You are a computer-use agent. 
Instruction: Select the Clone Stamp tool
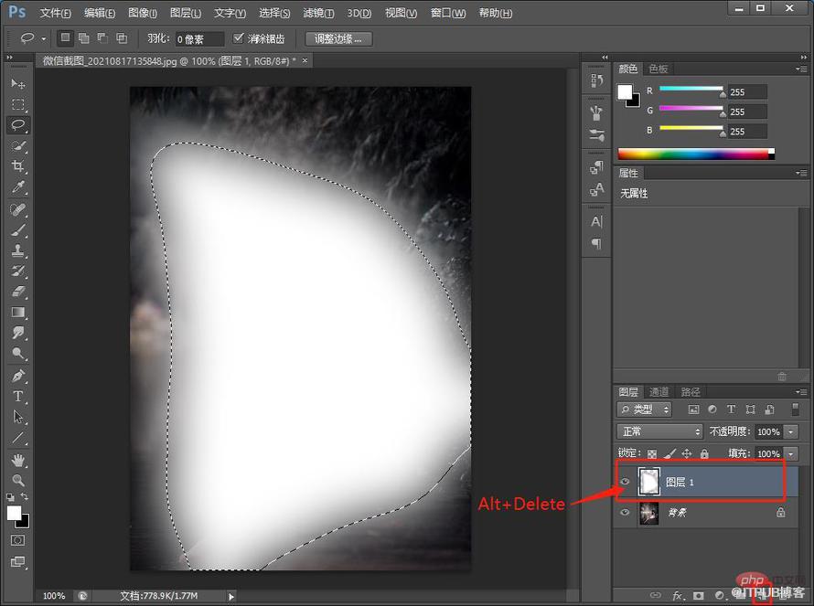click(18, 251)
